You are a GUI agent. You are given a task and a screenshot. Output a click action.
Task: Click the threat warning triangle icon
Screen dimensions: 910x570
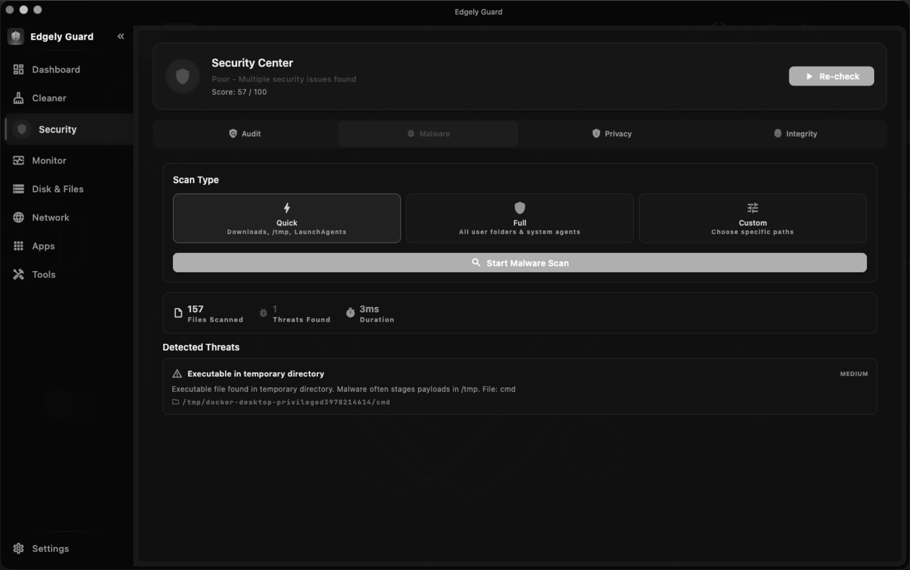[x=177, y=374]
